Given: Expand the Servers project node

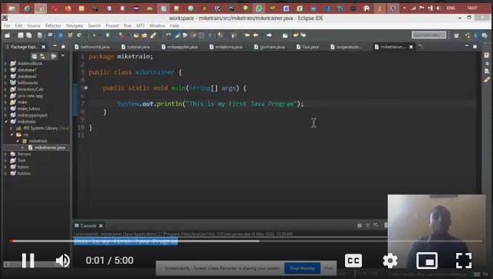Looking at the screenshot, I should coord(5,154).
